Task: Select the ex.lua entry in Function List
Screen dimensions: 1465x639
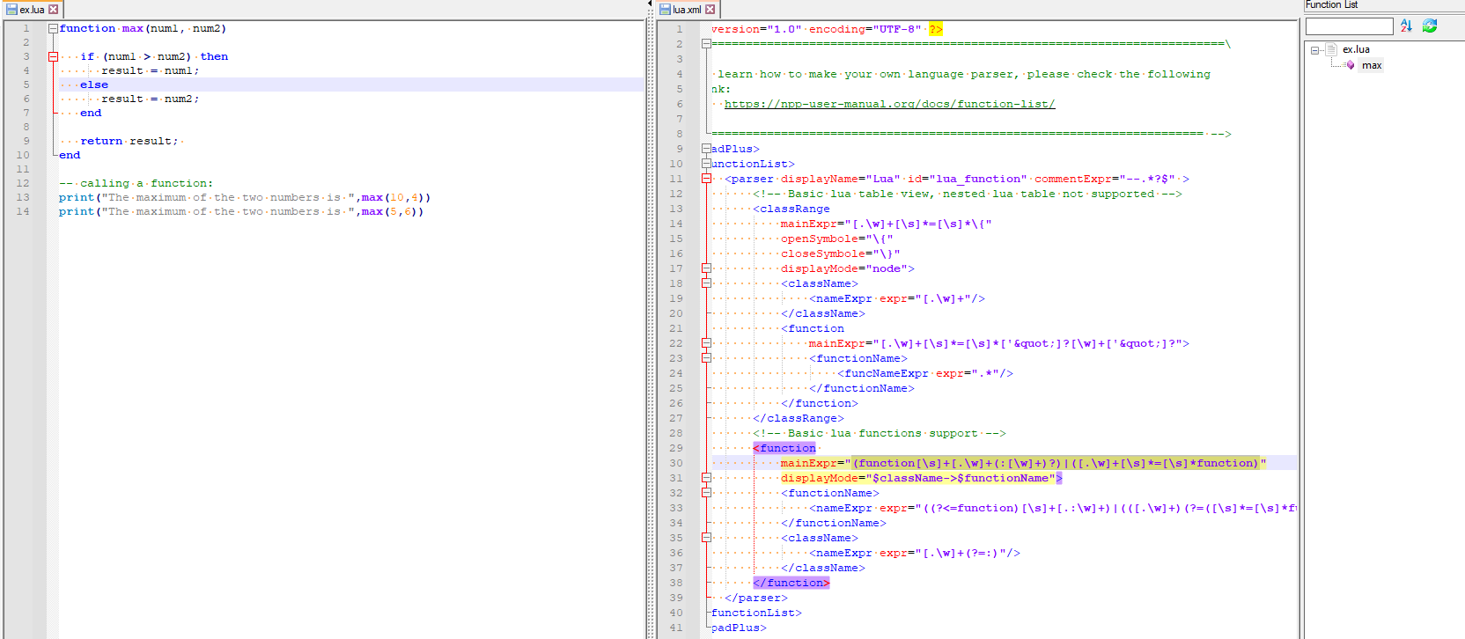Action: point(1356,49)
